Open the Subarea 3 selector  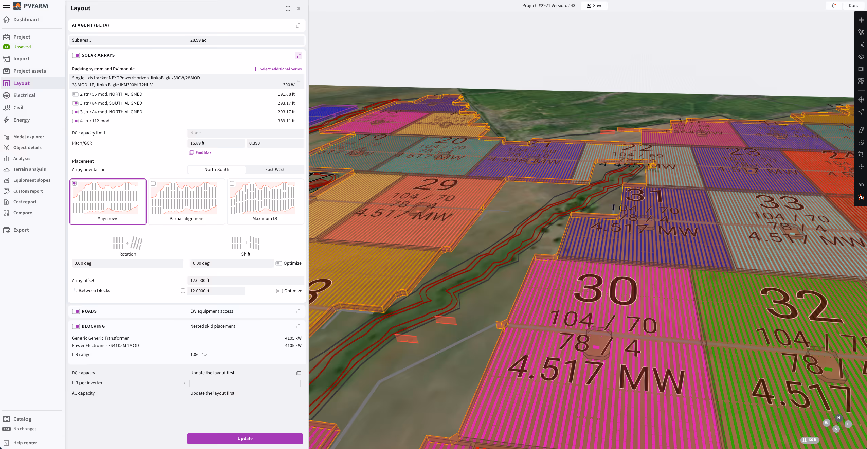(186, 40)
